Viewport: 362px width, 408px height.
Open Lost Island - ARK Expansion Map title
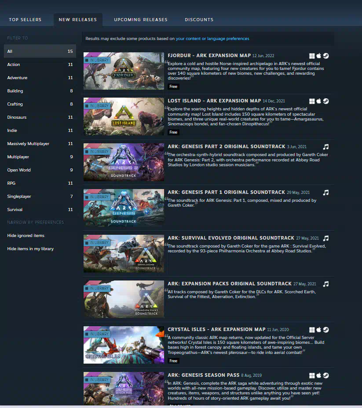pos(214,101)
